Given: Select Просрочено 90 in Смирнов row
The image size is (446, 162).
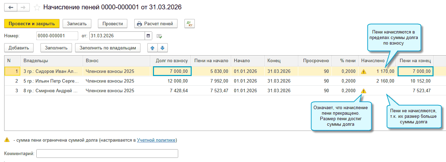Looking at the screenshot, I should (x=315, y=91).
